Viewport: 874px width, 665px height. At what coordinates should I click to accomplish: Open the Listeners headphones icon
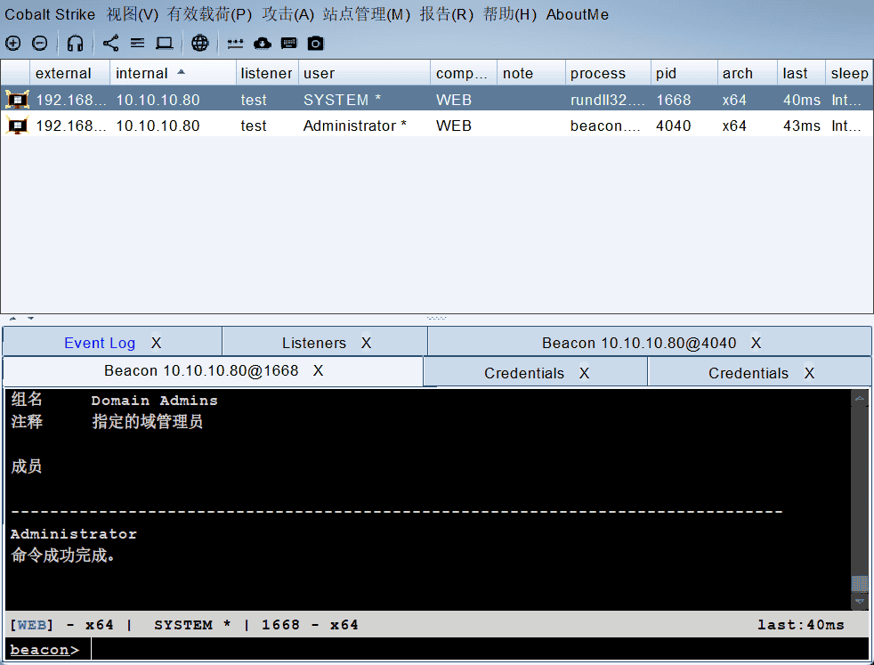point(75,42)
